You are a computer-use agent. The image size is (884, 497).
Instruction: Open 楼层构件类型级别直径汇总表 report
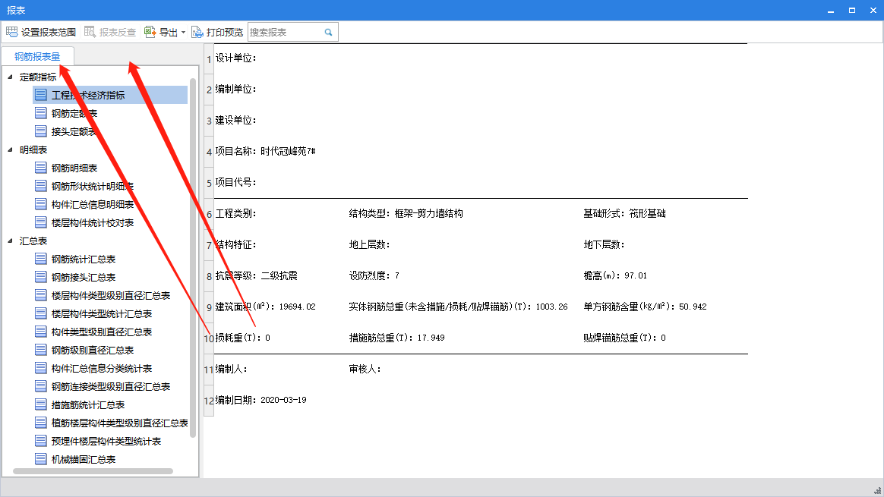[111, 295]
